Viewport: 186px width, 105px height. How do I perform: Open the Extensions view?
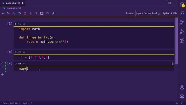pos(182,41)
